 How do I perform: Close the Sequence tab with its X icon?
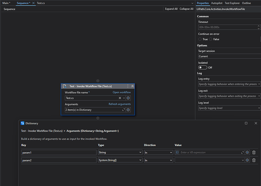click(33, 3)
